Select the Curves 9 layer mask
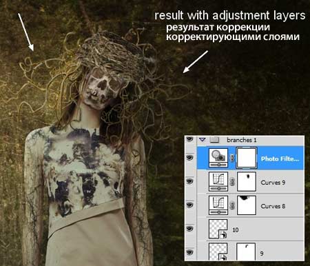Screen dimensions: 310x266 (x=247, y=181)
